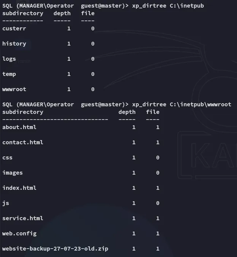Select the service.html file entry

pyautogui.click(x=23, y=218)
